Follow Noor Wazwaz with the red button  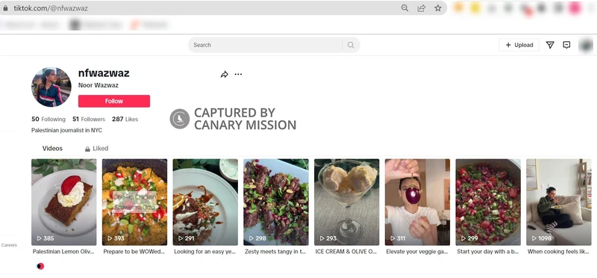114,101
